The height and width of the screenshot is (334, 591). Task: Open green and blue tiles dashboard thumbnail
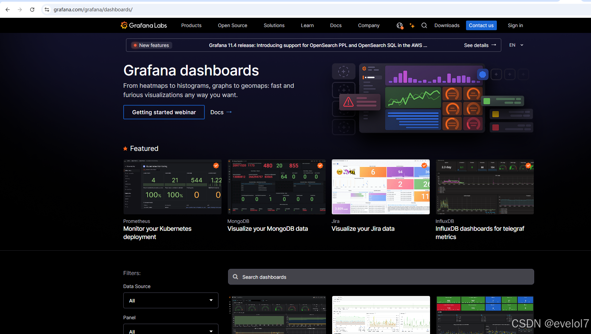coord(485,315)
